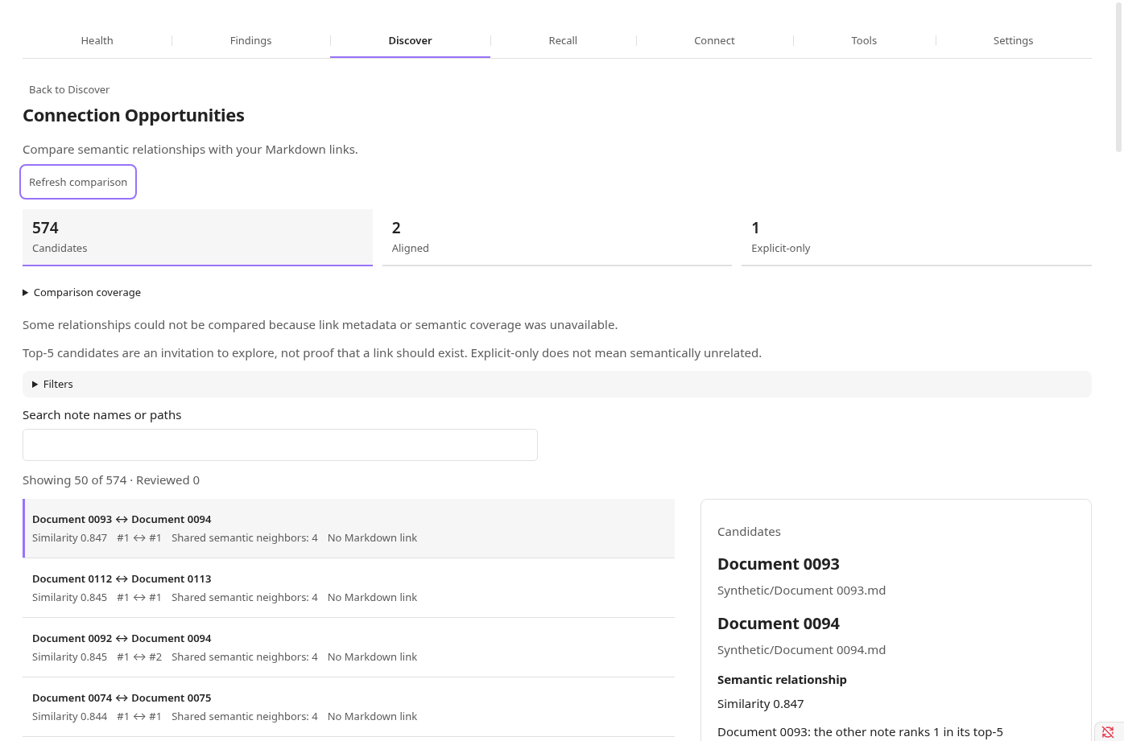Select Document 0093 ↔ Document 0094 pair
This screenshot has width=1124, height=741.
pos(349,529)
